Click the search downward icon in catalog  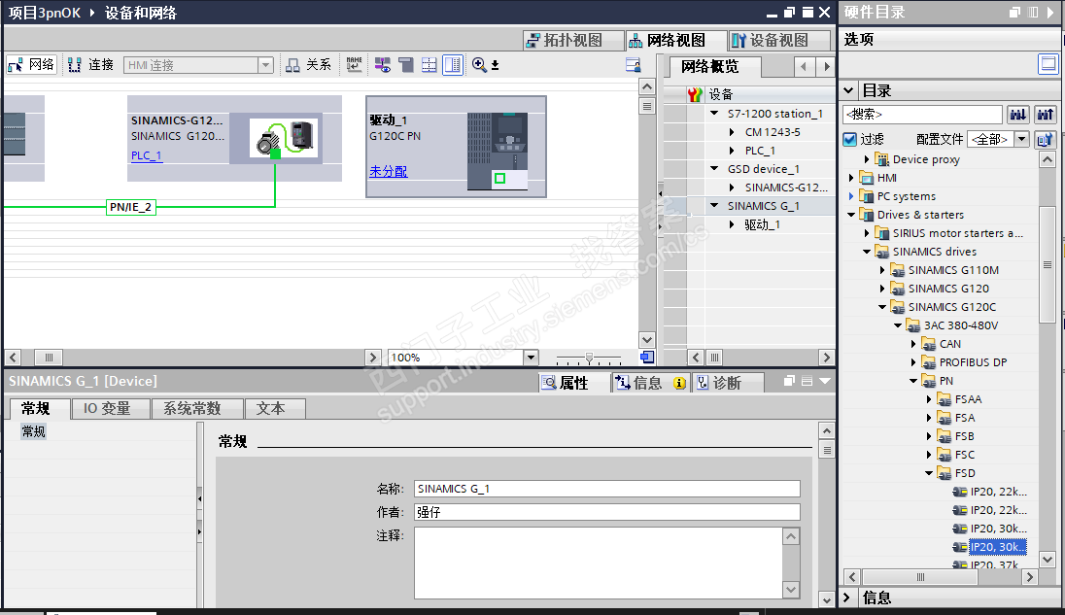click(1017, 114)
